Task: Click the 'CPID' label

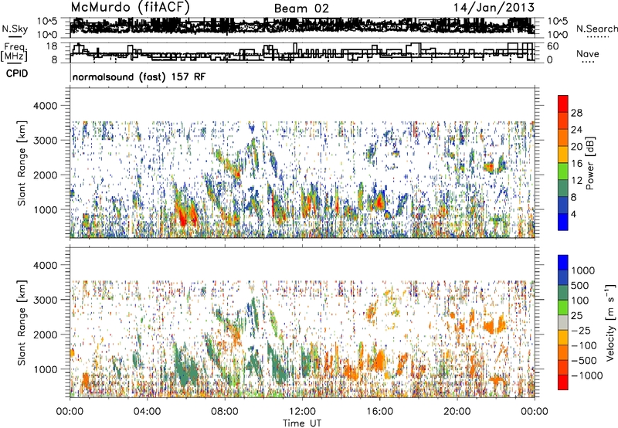Action: coord(17,73)
